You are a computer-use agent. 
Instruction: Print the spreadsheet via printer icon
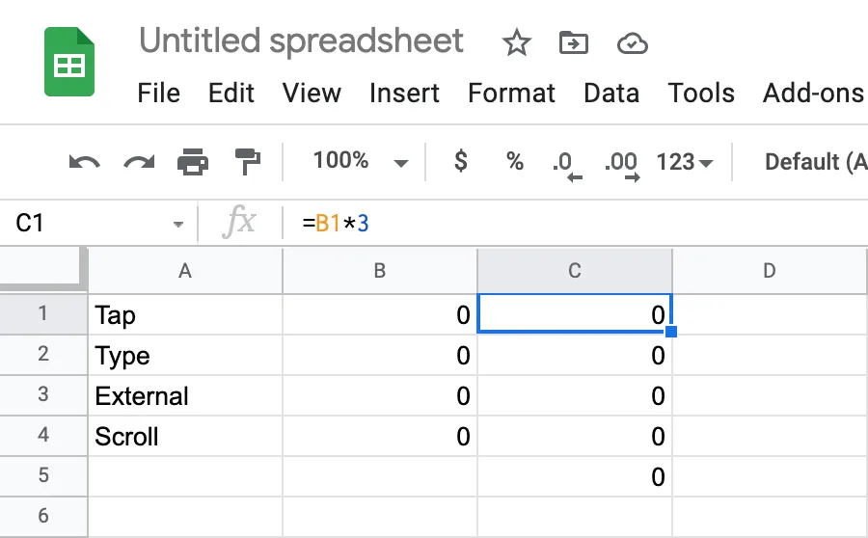pyautogui.click(x=193, y=162)
